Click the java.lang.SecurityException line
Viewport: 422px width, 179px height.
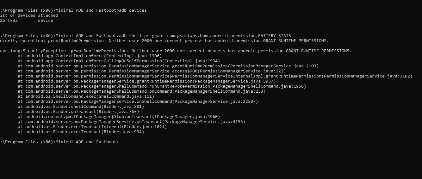(176, 51)
